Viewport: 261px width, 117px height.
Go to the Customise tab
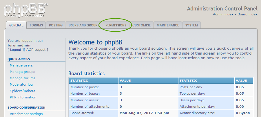pos(141,25)
